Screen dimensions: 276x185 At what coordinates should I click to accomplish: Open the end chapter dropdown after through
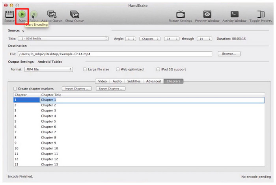click(204, 39)
